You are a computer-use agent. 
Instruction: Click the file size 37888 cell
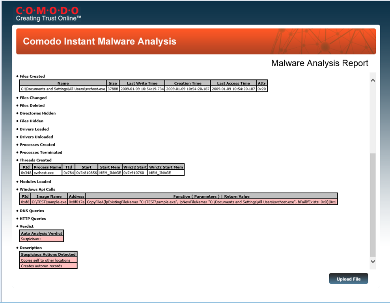click(113, 89)
